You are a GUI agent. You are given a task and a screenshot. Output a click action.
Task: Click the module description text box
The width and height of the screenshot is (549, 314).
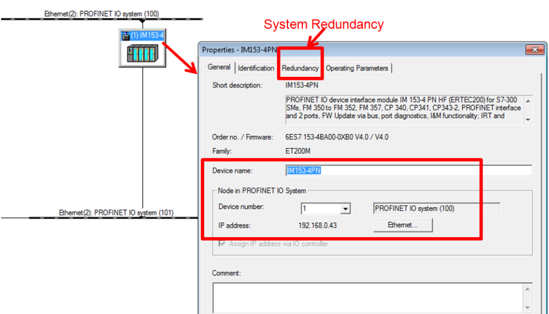tap(409, 110)
